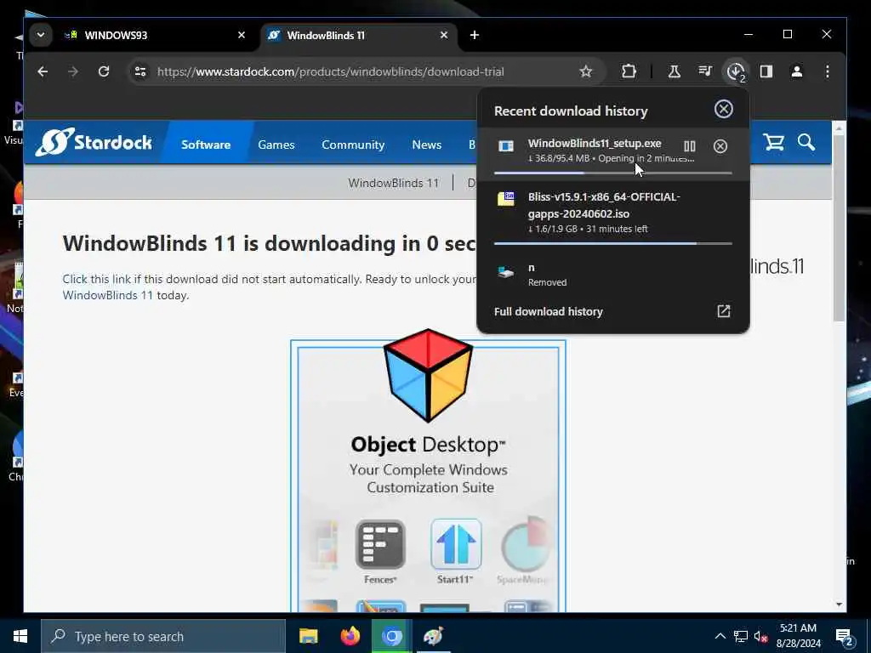Click the network tray icon
871x653 pixels.
[x=741, y=636]
